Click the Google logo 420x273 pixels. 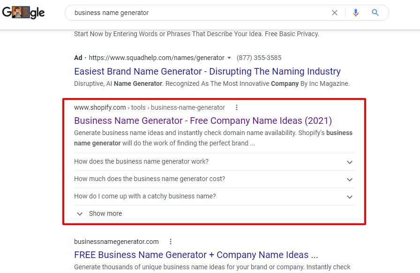(x=23, y=13)
